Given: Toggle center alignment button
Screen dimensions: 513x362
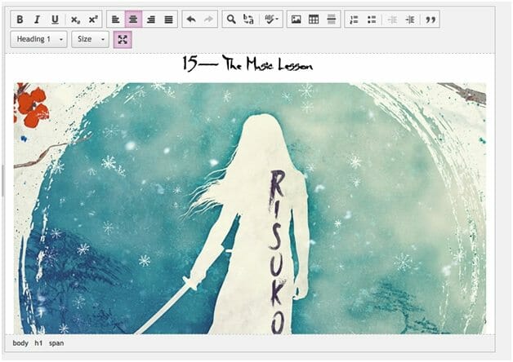Looking at the screenshot, I should point(133,20).
